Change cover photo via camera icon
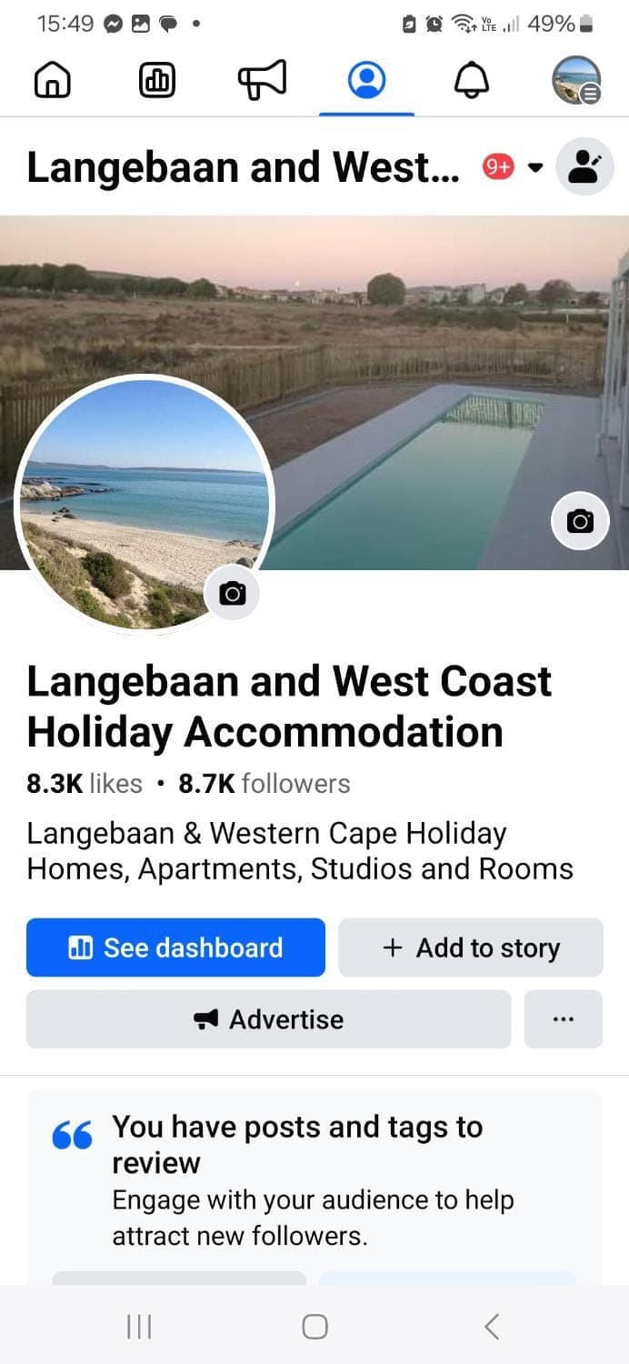The height and width of the screenshot is (1364, 629). 580,521
